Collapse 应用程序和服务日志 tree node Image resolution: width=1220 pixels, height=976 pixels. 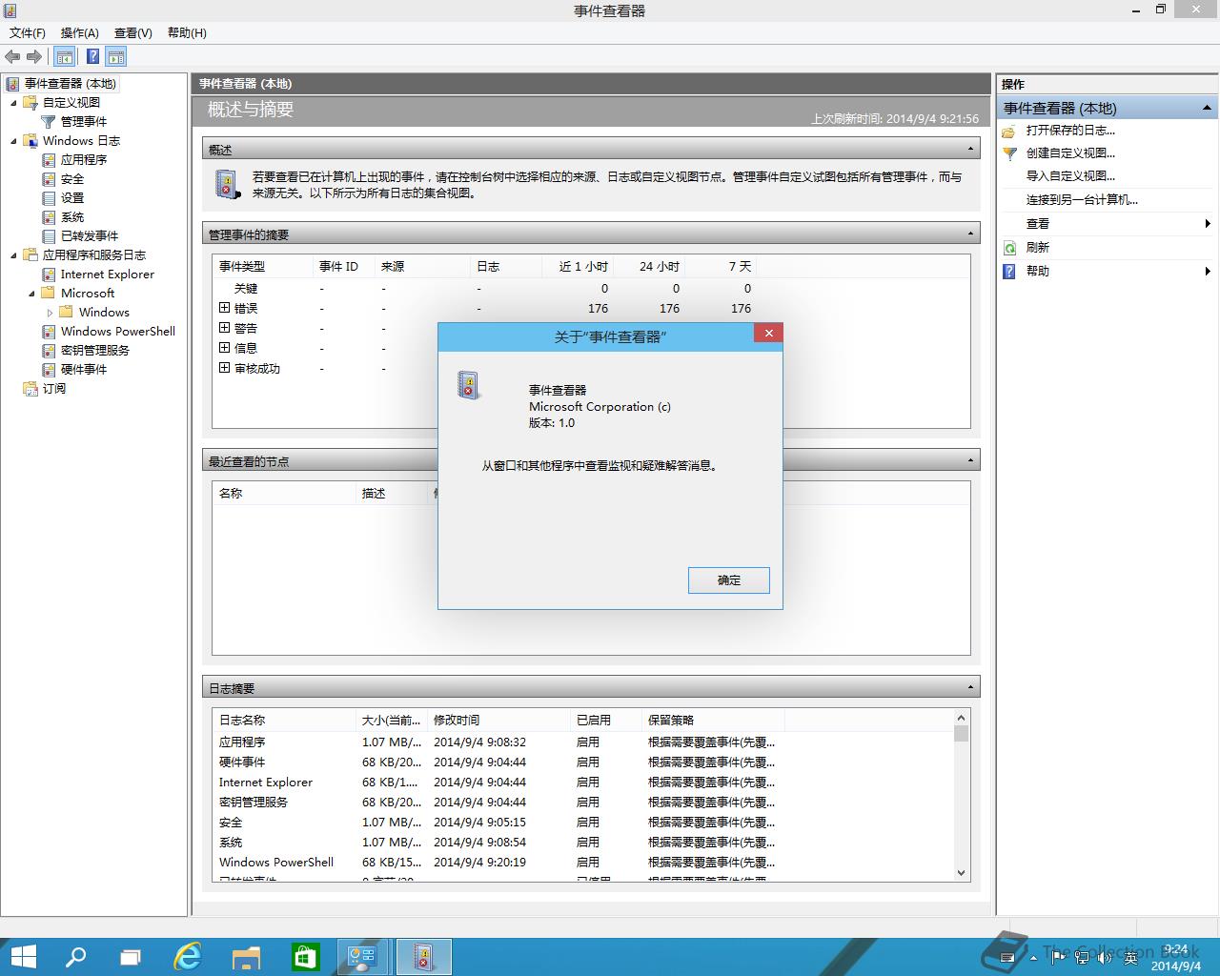[x=13, y=254]
